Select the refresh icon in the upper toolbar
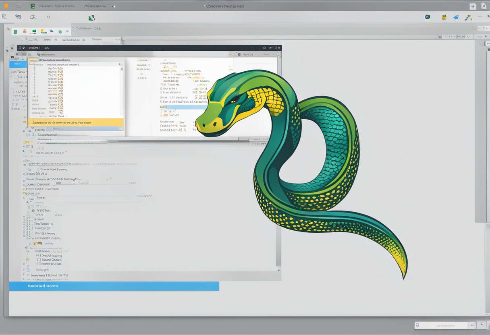 [x=48, y=17]
